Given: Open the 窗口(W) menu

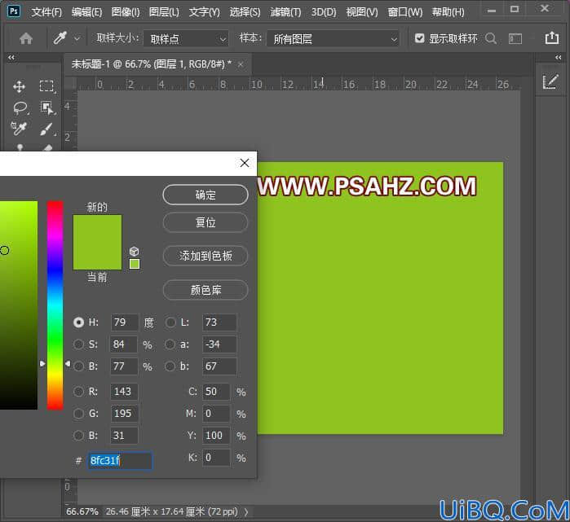Looking at the screenshot, I should click(405, 12).
